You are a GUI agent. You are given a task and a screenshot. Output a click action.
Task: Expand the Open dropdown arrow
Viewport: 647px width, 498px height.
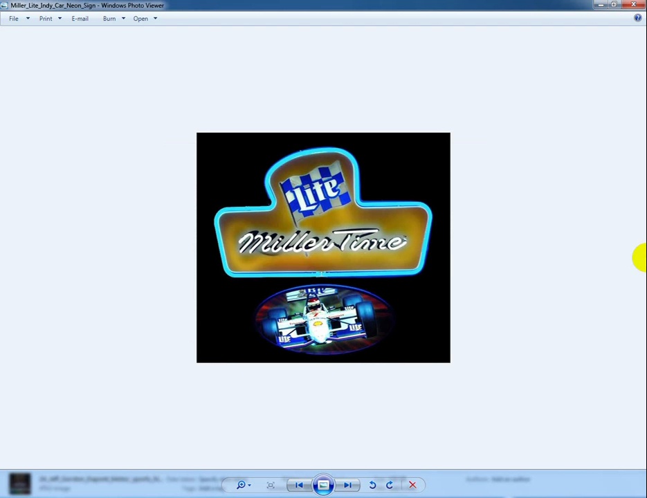coord(156,19)
